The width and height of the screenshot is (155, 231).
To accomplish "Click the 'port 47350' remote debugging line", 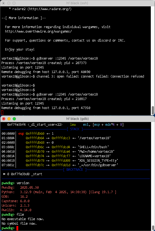I will tap(46, 108).
